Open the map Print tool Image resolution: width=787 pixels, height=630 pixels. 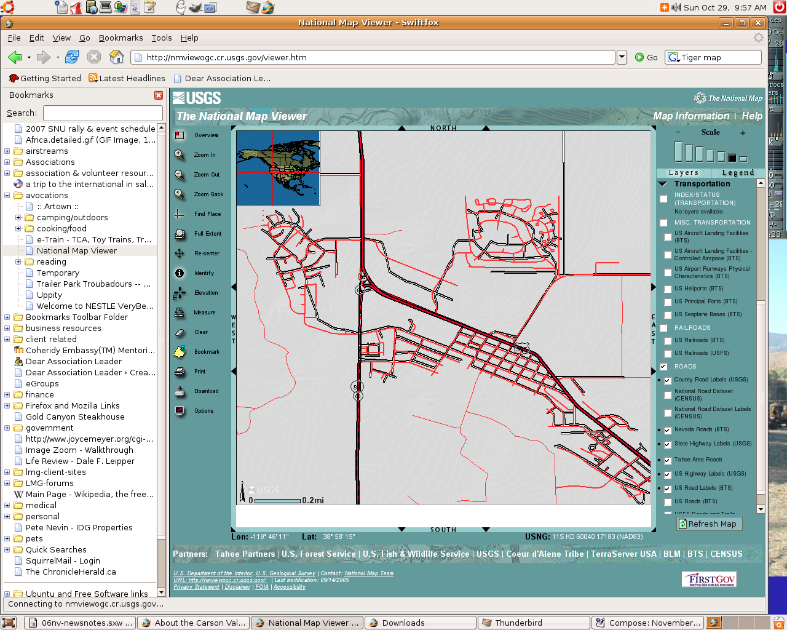coord(180,372)
